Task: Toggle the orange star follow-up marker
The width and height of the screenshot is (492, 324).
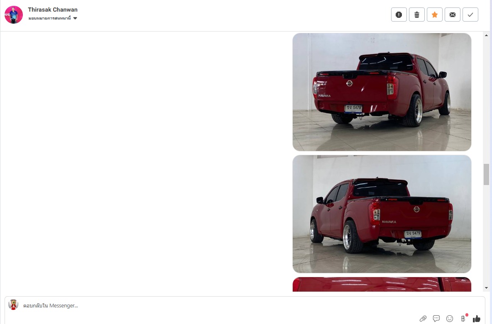Action: (435, 15)
